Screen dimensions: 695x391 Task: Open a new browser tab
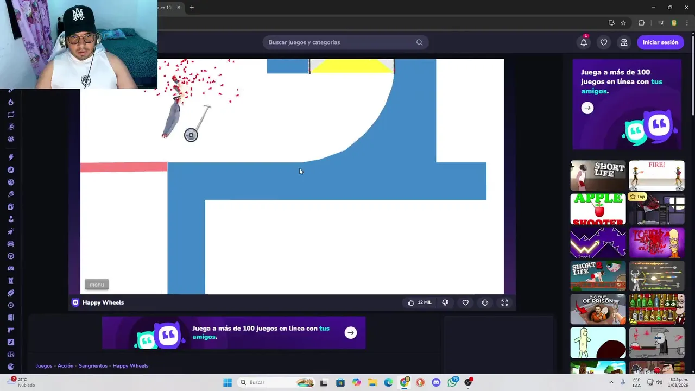coord(192,8)
